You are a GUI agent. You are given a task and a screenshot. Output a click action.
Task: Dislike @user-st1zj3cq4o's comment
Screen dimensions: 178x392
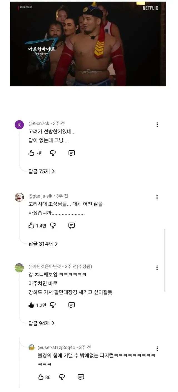[62, 377]
